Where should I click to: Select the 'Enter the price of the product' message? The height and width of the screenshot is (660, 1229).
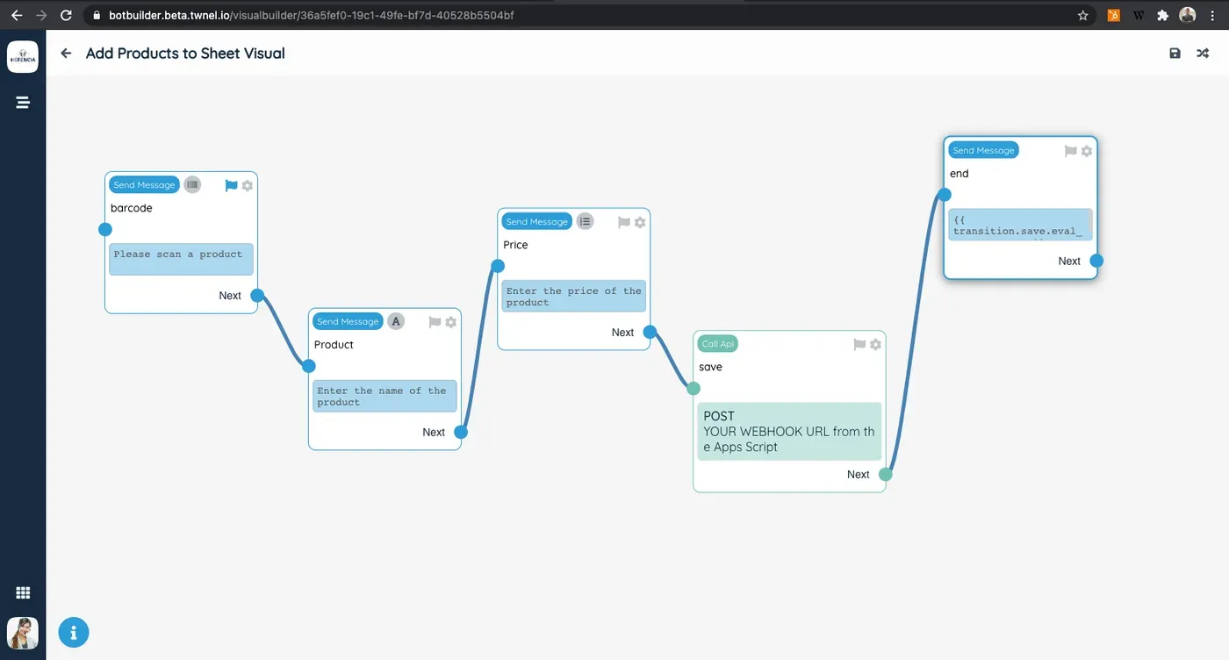click(x=574, y=296)
